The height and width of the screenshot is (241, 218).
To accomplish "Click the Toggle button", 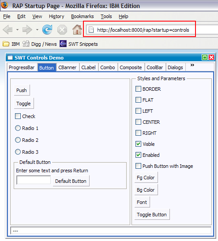I will pos(24,104).
